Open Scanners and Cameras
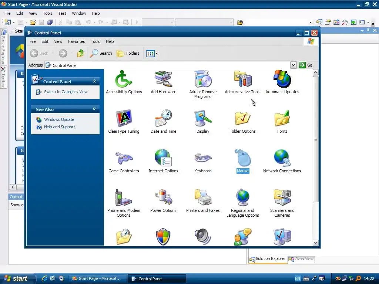This screenshot has height=284, width=379. [x=282, y=203]
